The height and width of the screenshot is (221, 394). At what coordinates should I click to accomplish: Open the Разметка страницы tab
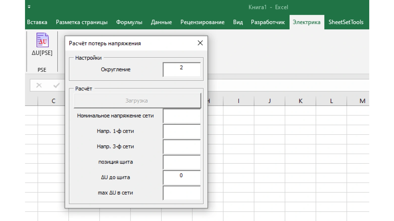(82, 22)
